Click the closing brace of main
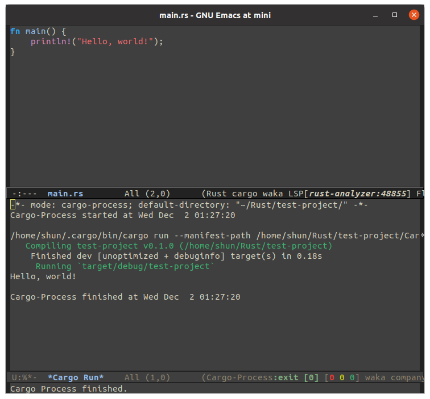430x399 pixels. pos(13,52)
